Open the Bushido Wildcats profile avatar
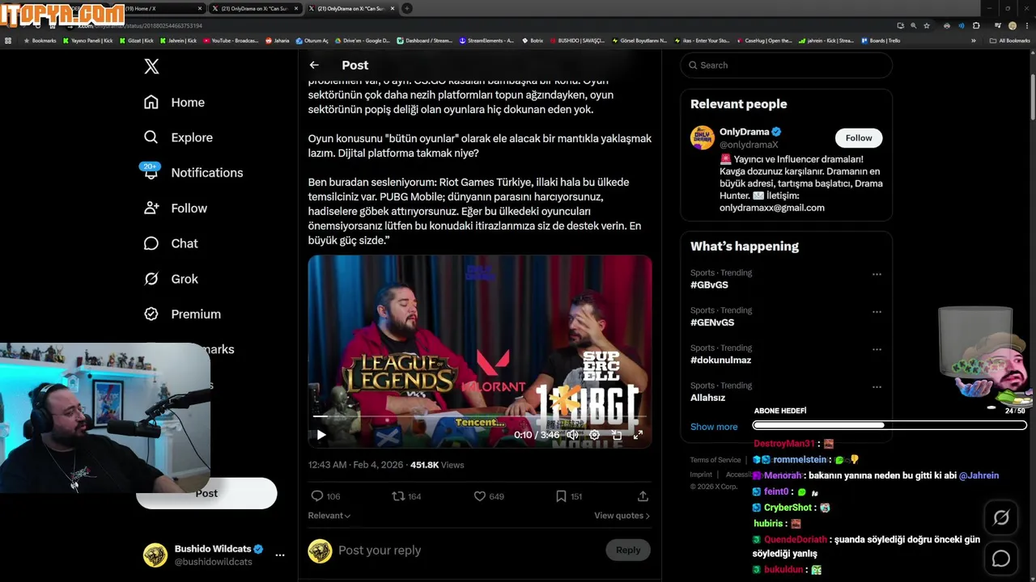 pos(155,555)
